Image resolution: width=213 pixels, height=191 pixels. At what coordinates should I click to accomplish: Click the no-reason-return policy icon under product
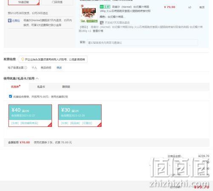point(101,23)
